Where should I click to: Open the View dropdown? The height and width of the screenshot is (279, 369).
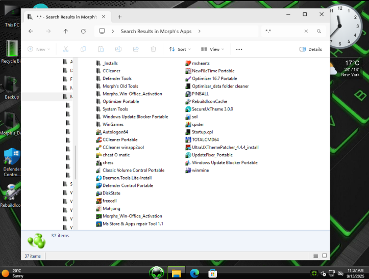(212, 49)
